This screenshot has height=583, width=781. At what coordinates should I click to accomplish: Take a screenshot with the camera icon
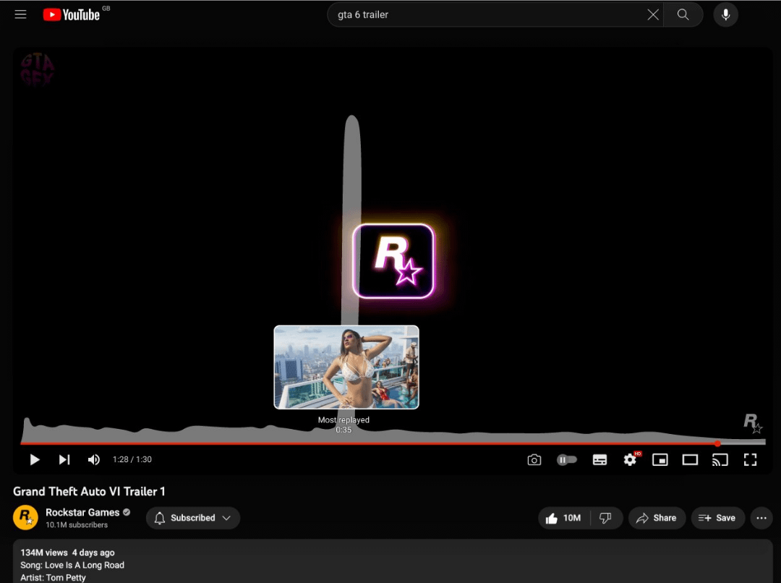click(534, 459)
